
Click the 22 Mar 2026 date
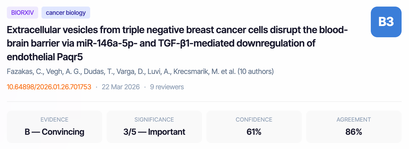121,87
